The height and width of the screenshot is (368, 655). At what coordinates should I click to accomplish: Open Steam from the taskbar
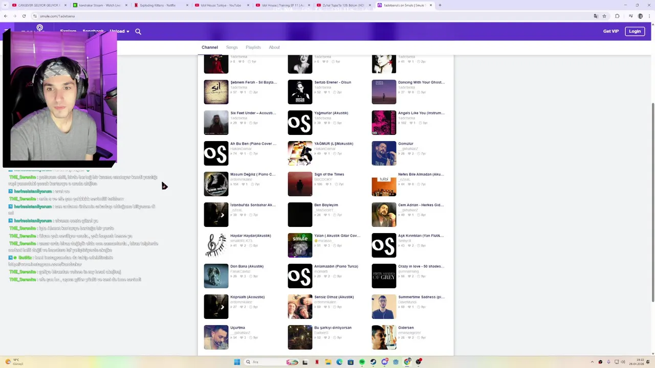coord(373,362)
